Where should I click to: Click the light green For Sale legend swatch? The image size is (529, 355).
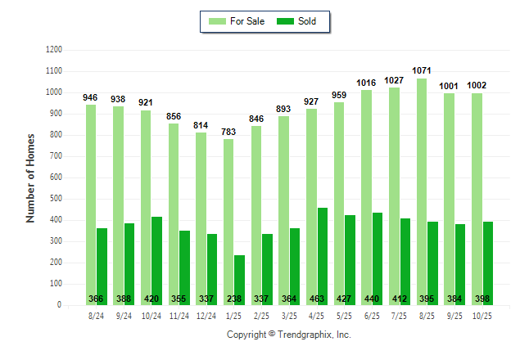click(219, 21)
